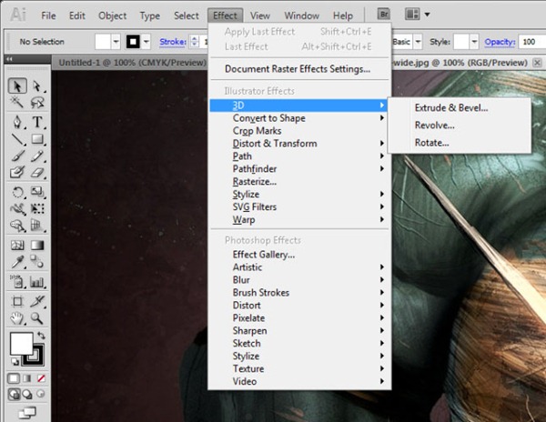Set paint mode to Gradient

click(x=27, y=378)
